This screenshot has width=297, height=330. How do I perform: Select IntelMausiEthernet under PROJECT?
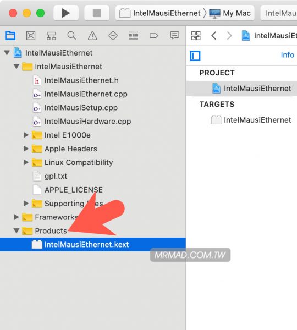click(242, 89)
